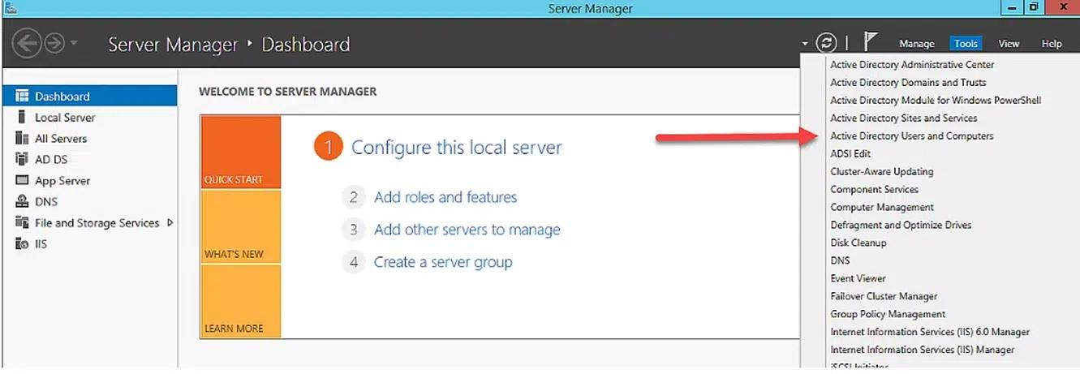Select File and Storage Services entry
This screenshot has width=1080, height=374.
click(x=89, y=222)
